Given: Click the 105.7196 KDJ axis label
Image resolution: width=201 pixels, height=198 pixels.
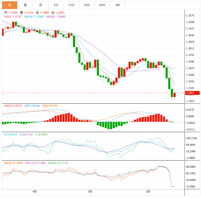Looking at the screenshot, I should click(191, 138).
